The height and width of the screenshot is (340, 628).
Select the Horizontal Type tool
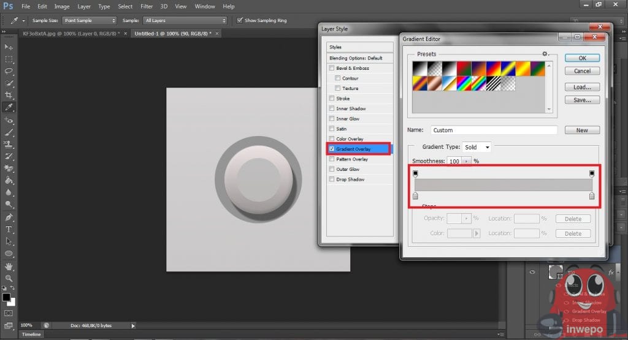tap(9, 229)
